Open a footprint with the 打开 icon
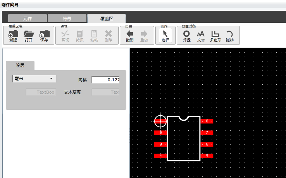 [29, 36]
